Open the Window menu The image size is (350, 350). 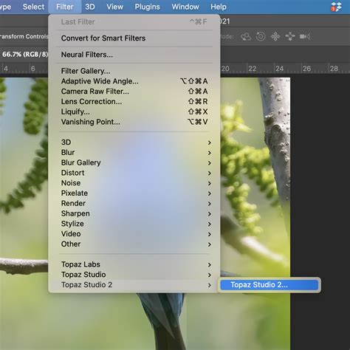tap(185, 7)
